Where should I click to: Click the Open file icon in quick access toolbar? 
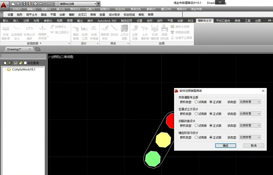(x=19, y=4)
